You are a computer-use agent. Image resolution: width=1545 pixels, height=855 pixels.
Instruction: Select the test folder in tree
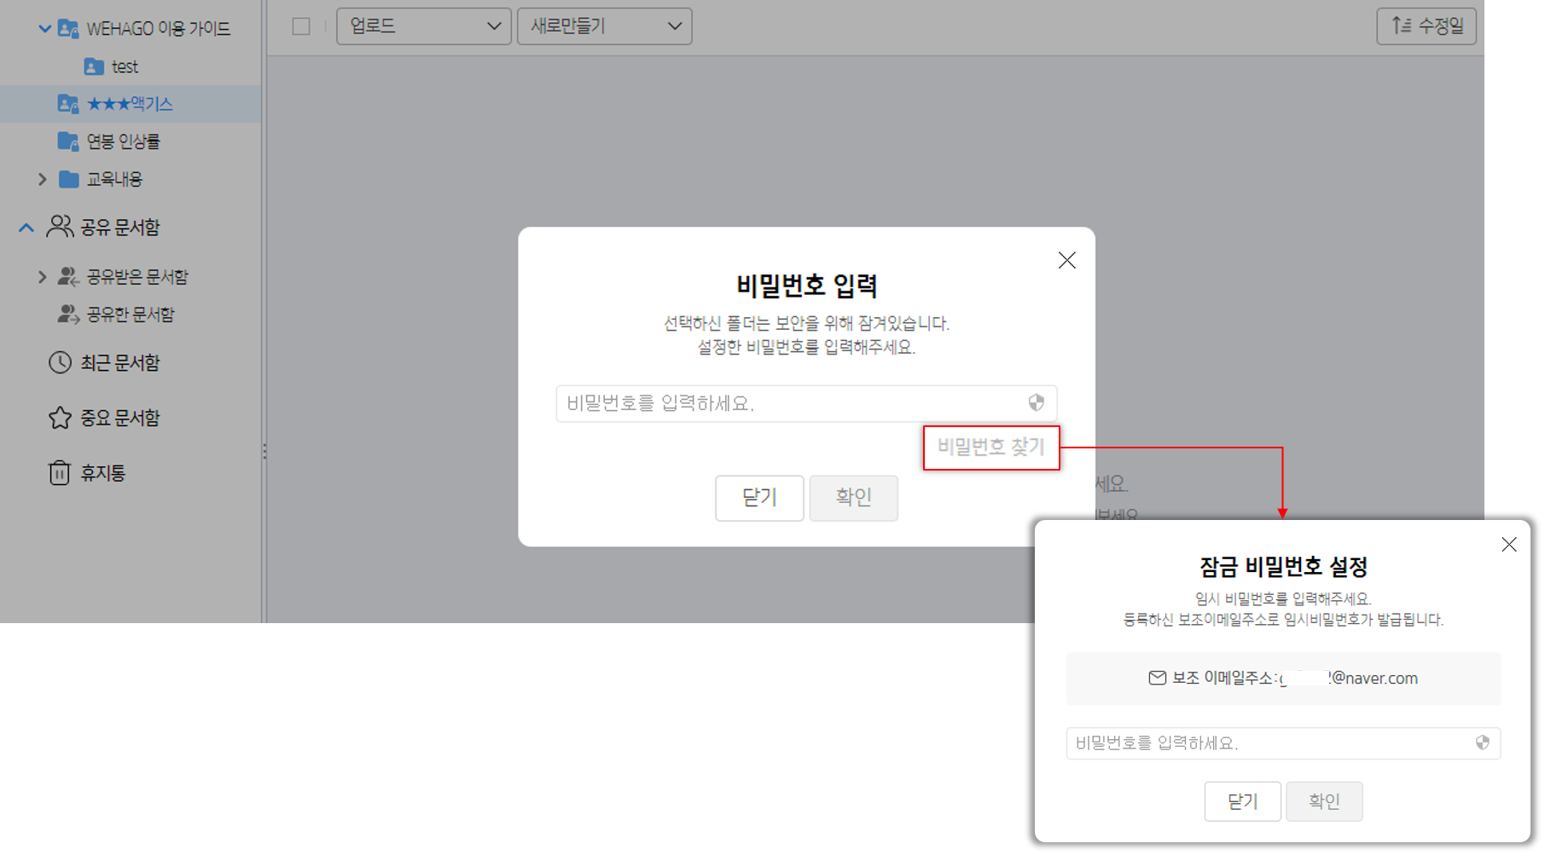pos(124,66)
